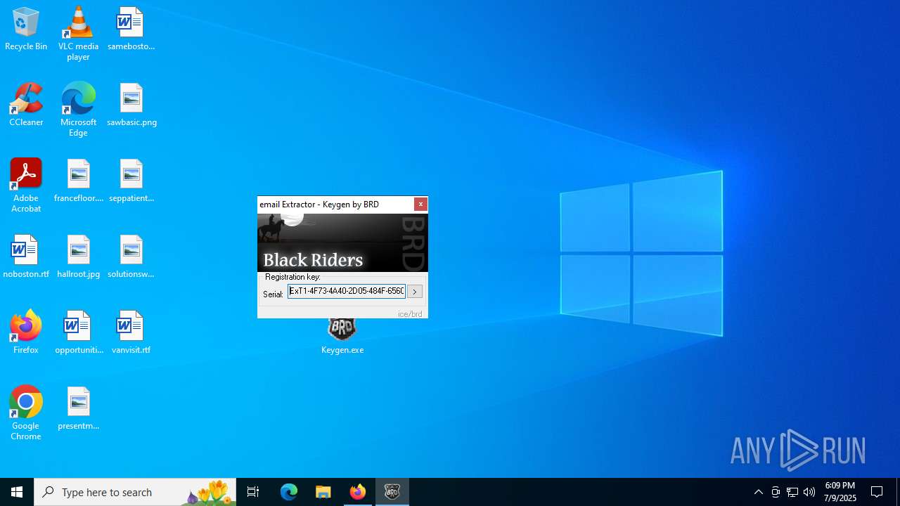The height and width of the screenshot is (506, 900).
Task: Select samebosto... Word document icon
Action: click(x=131, y=30)
